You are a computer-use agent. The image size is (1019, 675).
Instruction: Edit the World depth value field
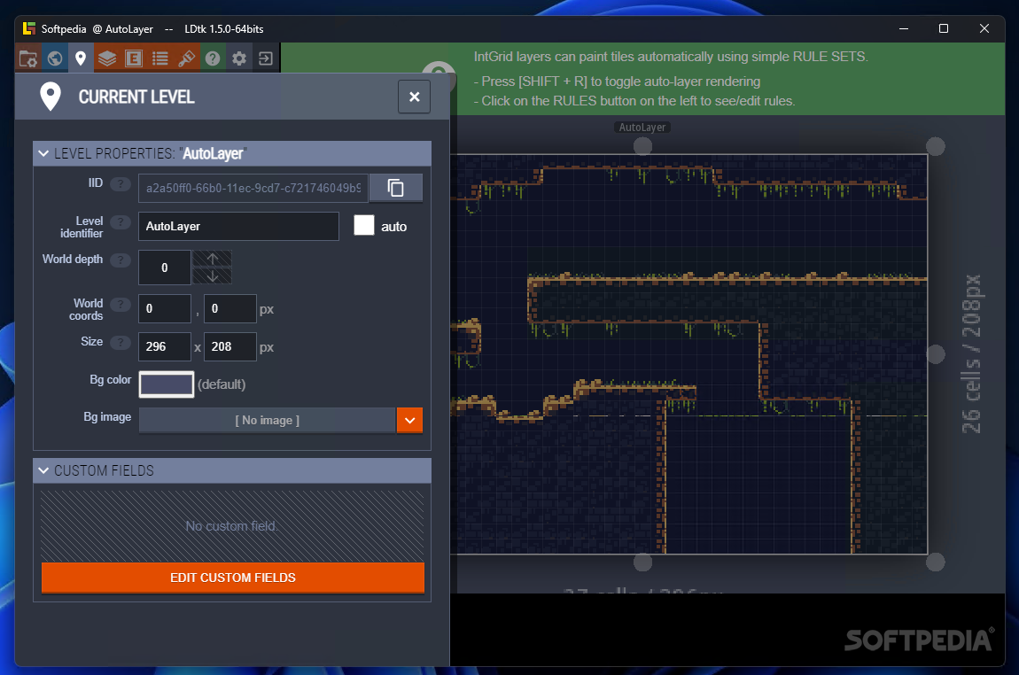pyautogui.click(x=165, y=268)
